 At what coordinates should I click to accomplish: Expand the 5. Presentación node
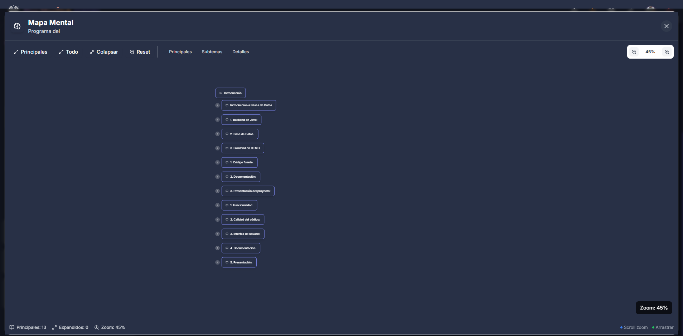(217, 262)
